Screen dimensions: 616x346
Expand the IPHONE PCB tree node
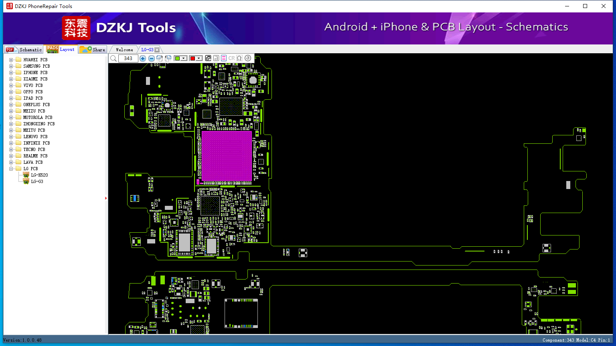(11, 72)
